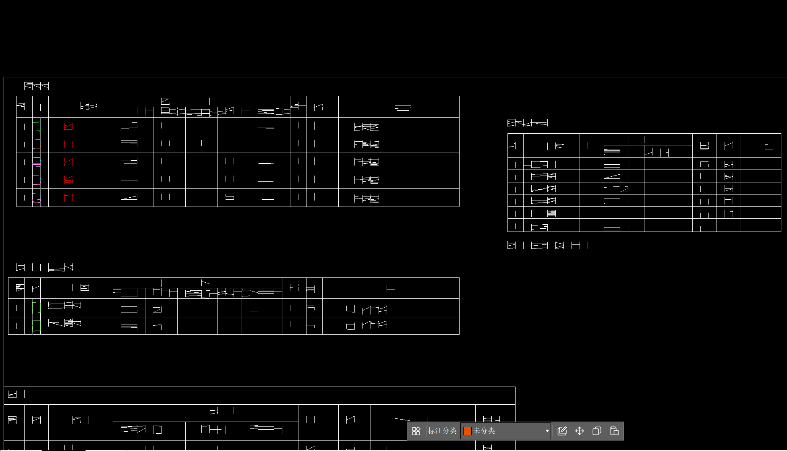Click the edit annotation pencil icon
The height and width of the screenshot is (451, 787).
pos(562,431)
